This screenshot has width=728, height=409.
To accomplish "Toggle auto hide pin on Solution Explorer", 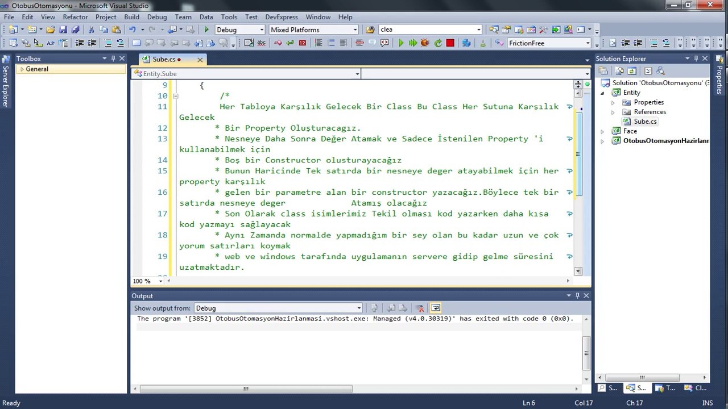I will click(x=696, y=59).
